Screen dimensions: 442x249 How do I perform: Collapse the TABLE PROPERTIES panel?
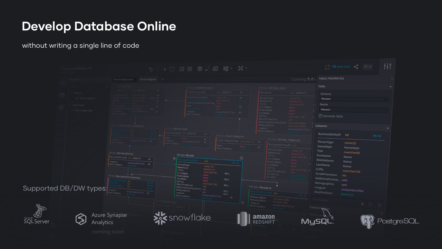click(x=391, y=79)
